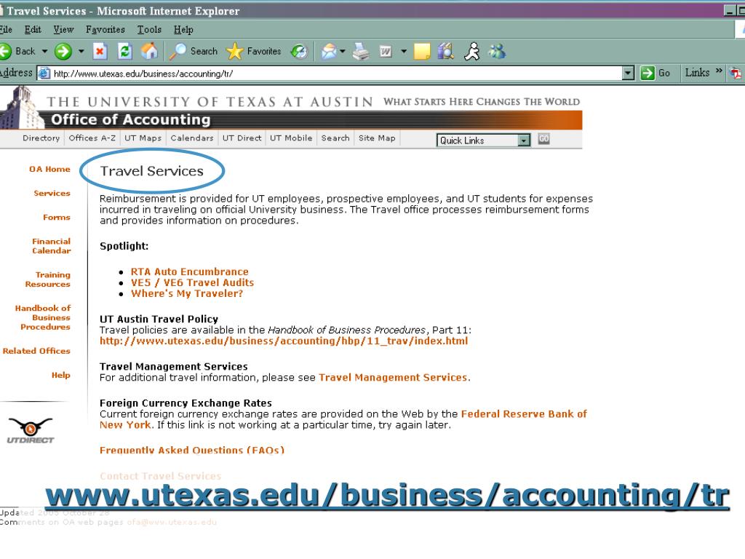
Task: Click the AIM running man icon
Action: coord(471,51)
